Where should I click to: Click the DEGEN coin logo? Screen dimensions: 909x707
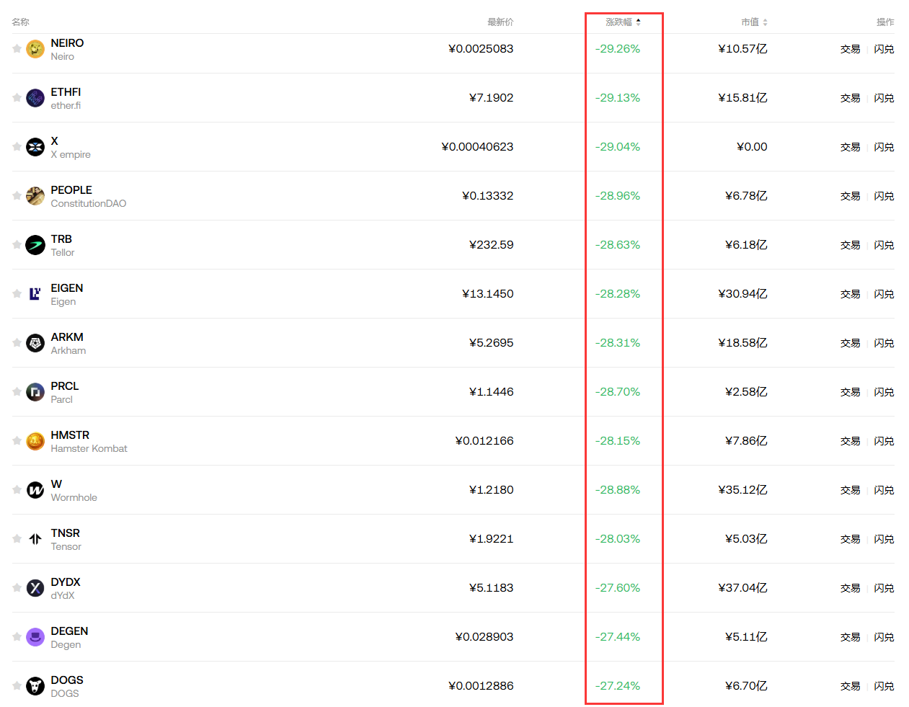pos(35,637)
